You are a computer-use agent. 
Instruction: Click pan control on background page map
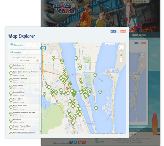coord(142,55)
